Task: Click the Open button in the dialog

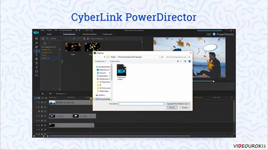Action: click(x=172, y=108)
